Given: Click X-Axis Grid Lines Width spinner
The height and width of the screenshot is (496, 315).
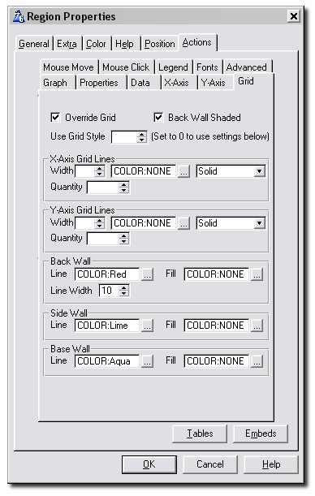Looking at the screenshot, I should pos(100,171).
